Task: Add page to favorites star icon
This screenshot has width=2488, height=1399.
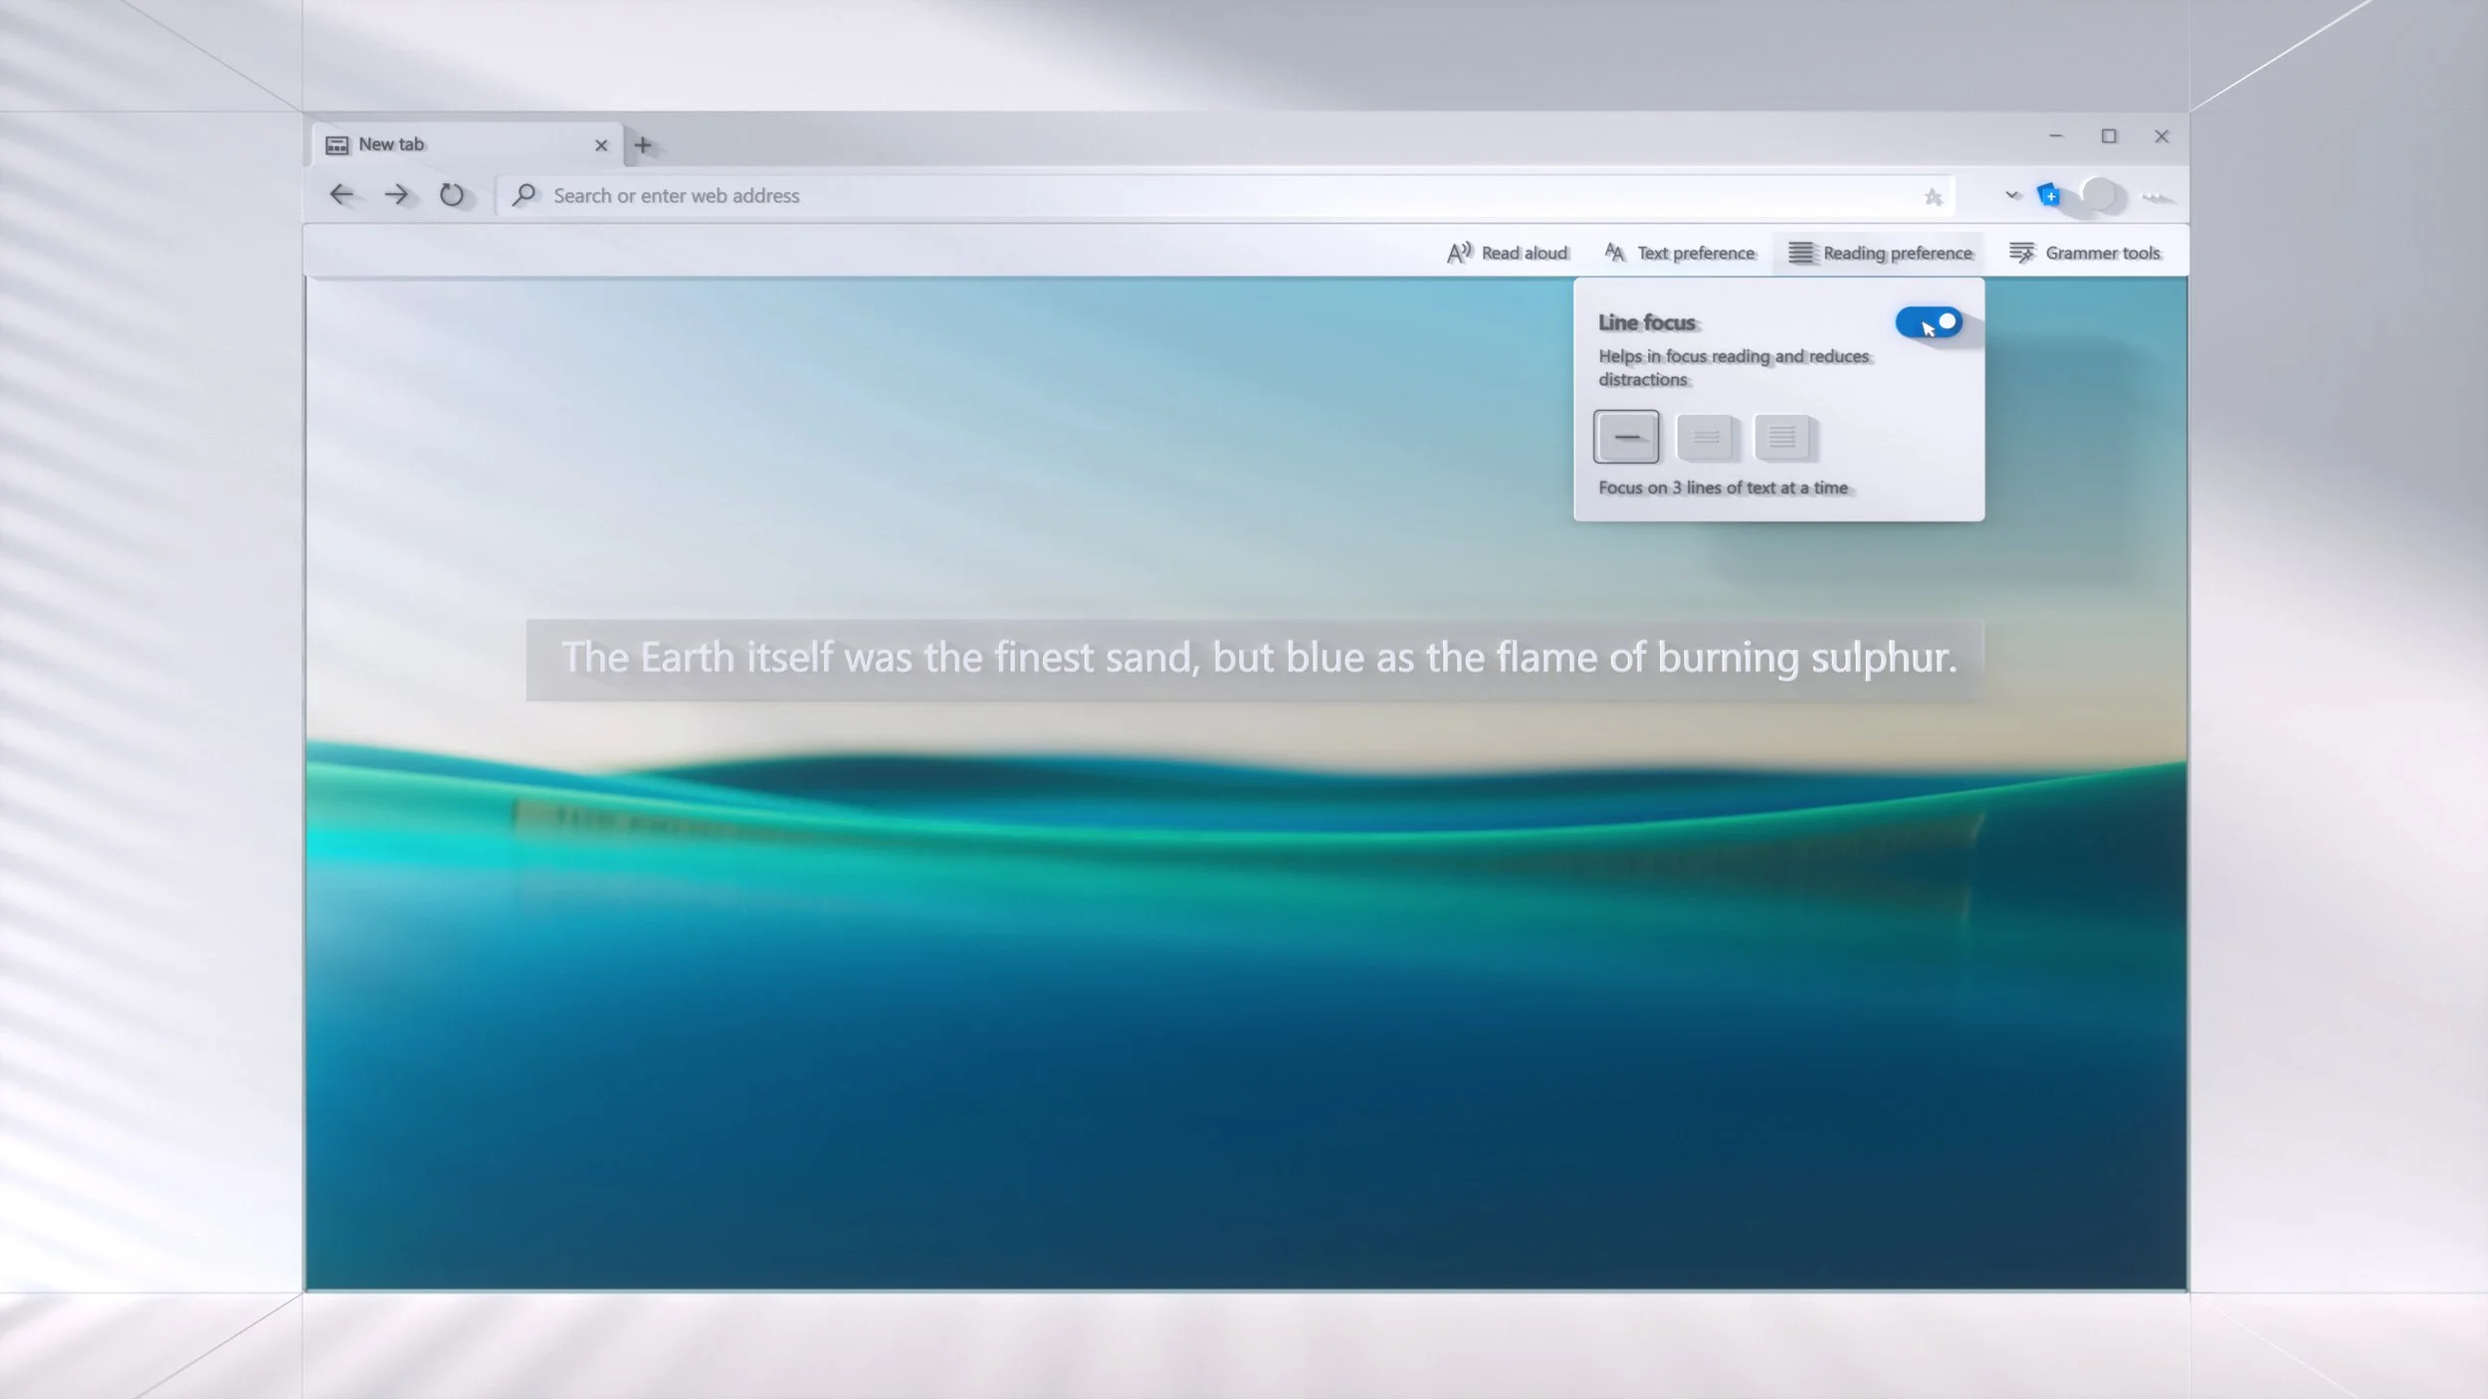Action: (1933, 197)
